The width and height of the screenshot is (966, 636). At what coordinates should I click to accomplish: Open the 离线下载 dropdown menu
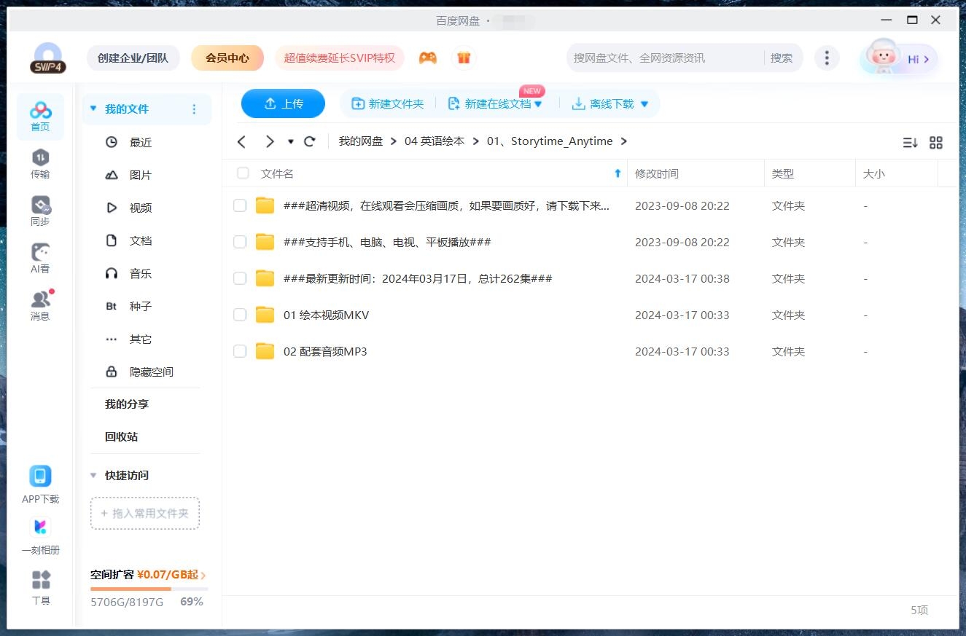point(643,103)
